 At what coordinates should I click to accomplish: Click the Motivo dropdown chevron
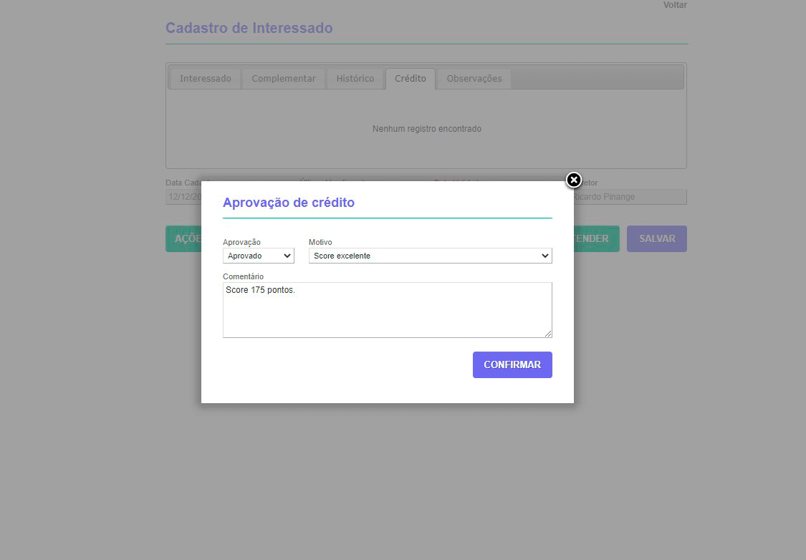point(545,256)
